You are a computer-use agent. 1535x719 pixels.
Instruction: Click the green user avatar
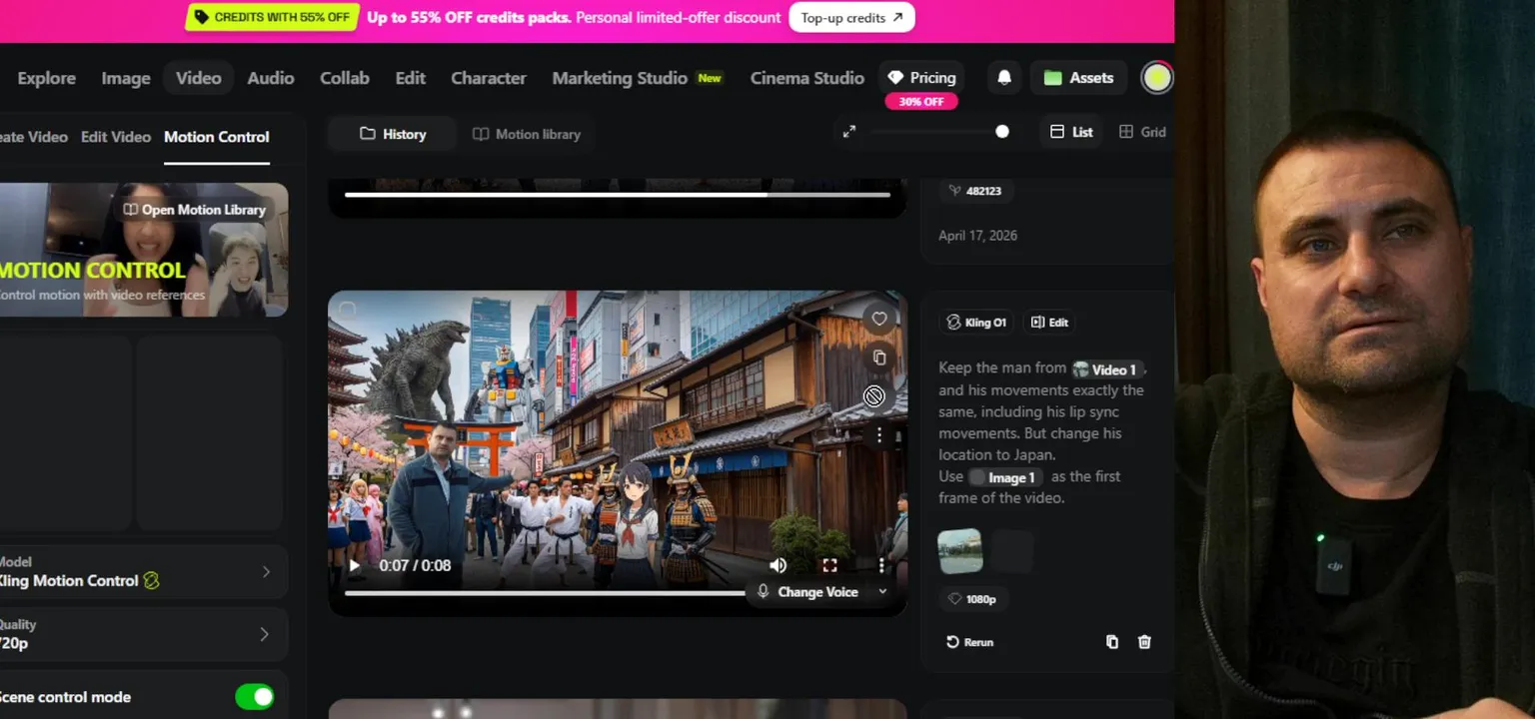point(1156,78)
